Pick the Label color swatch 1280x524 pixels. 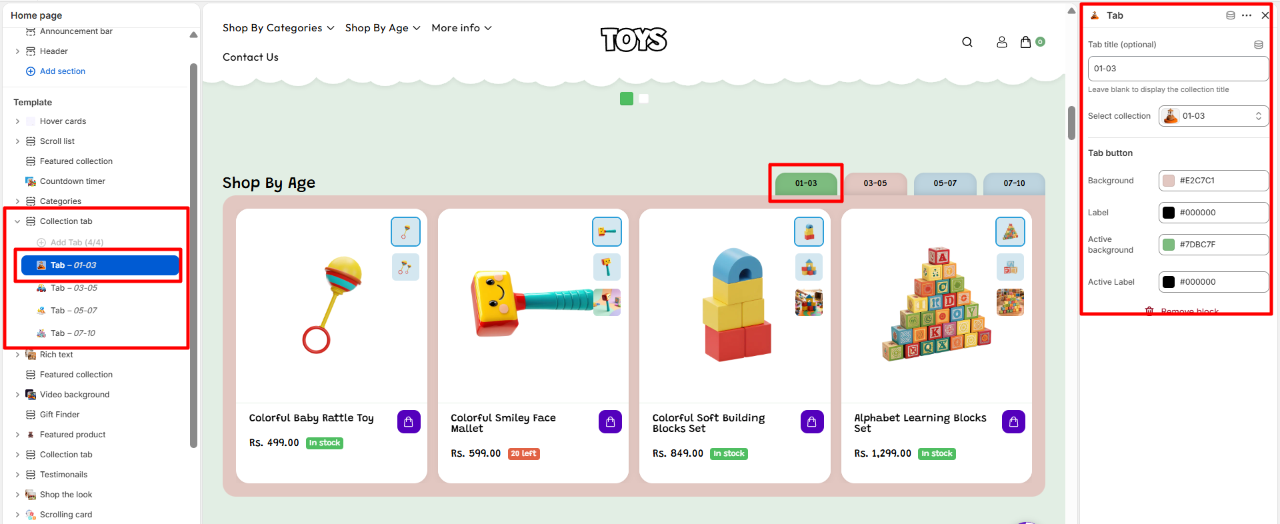coord(1169,213)
